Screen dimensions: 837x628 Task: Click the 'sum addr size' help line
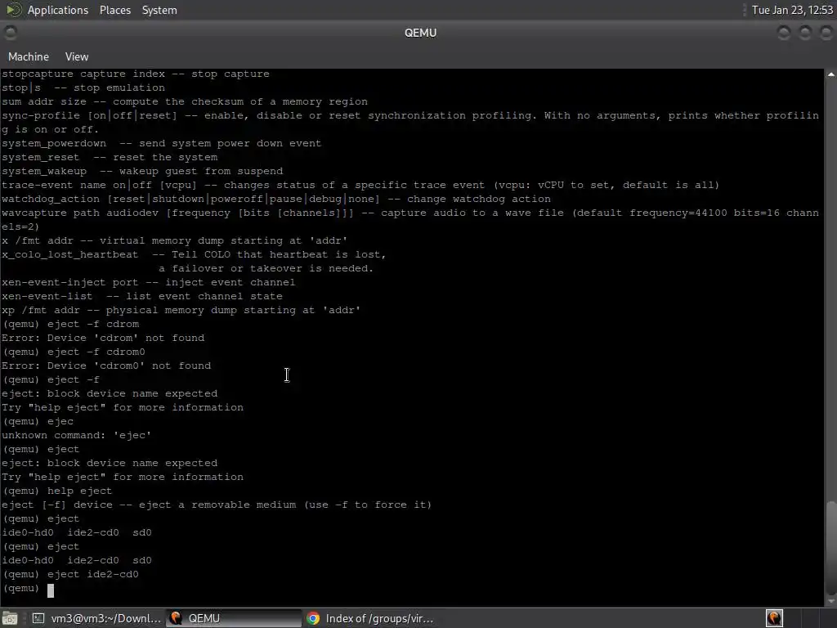[x=185, y=102]
